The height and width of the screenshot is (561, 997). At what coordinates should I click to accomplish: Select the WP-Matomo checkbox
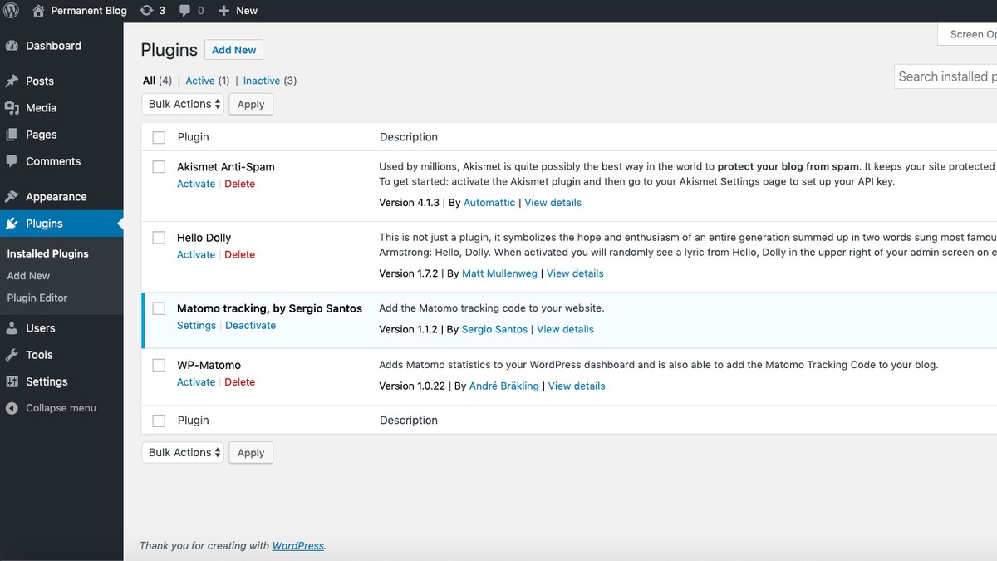[159, 365]
